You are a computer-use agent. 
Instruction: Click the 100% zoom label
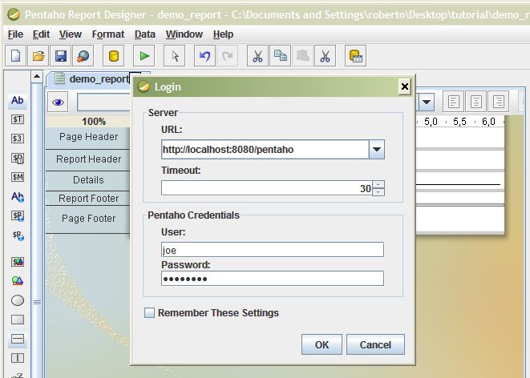tap(94, 122)
